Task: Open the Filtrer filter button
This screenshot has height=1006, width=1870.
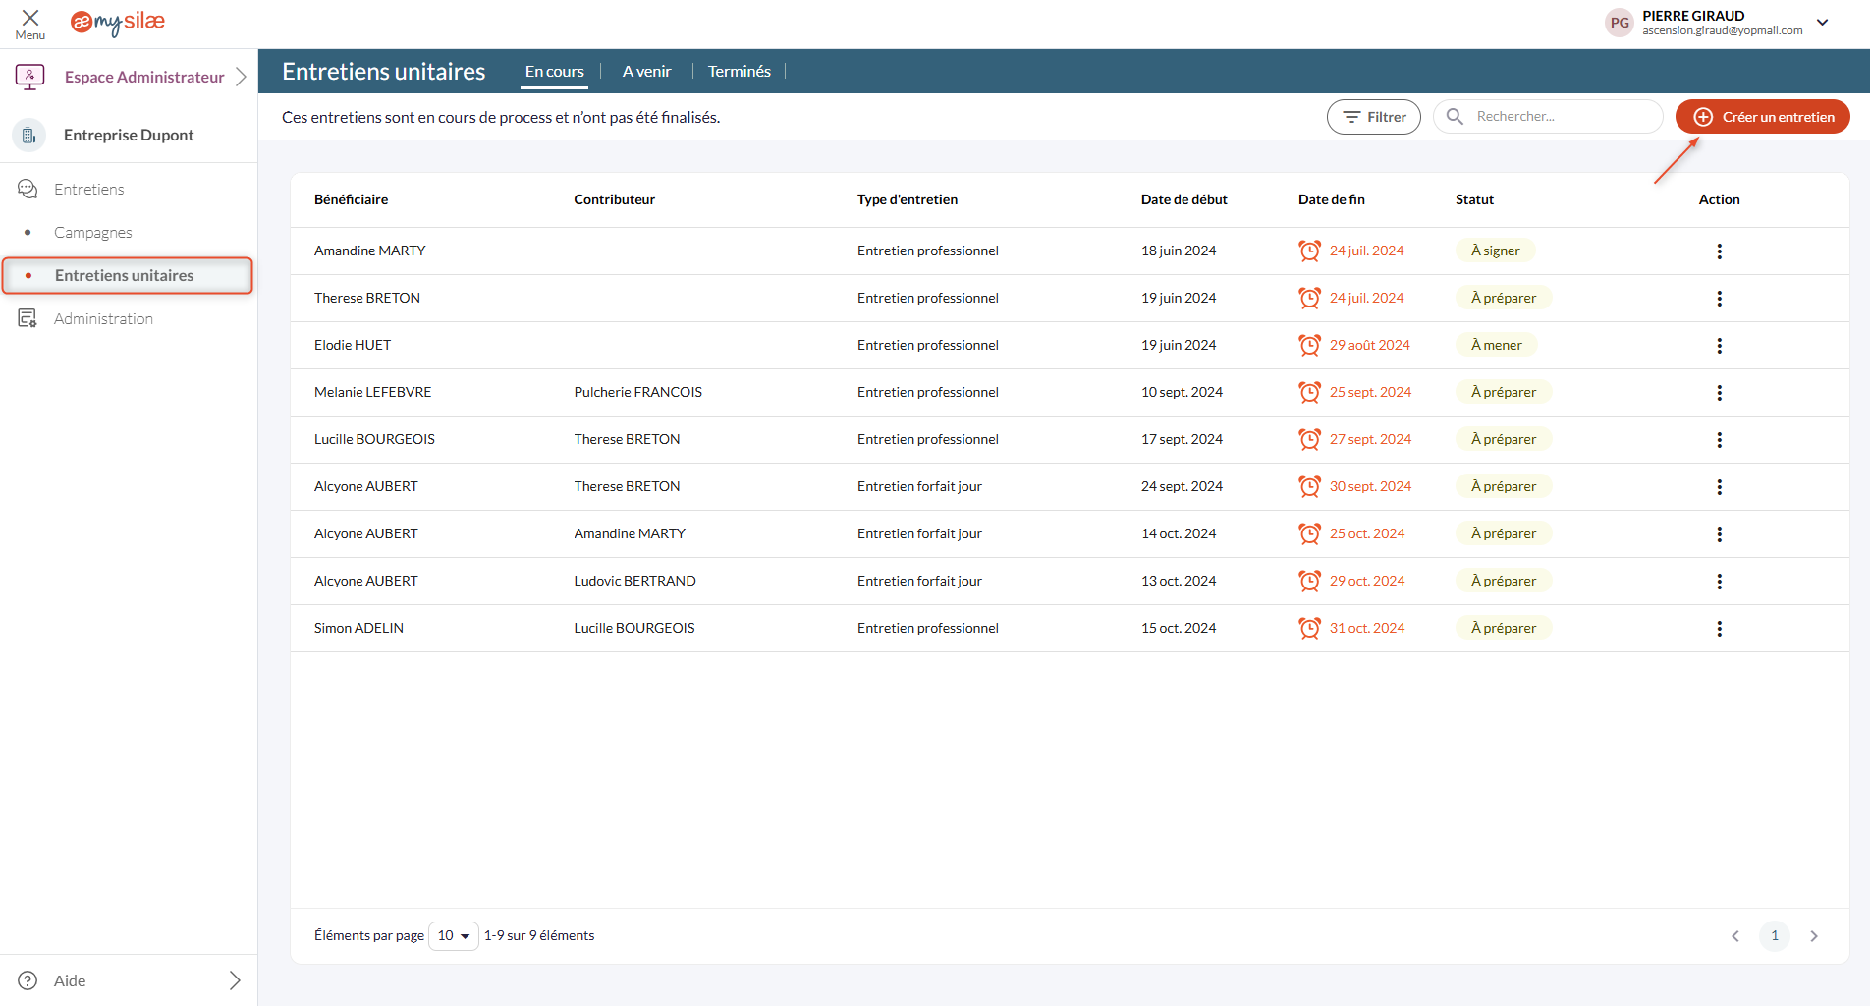Action: 1373,117
